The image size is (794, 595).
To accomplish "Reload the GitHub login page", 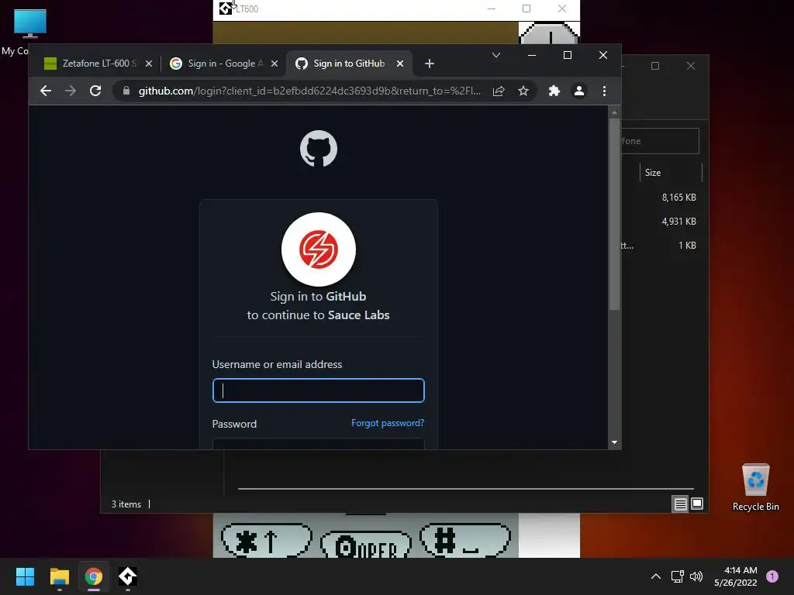I will tap(95, 91).
